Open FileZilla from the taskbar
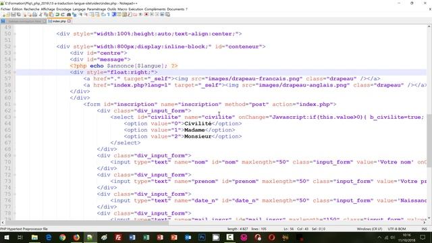 click(118, 237)
